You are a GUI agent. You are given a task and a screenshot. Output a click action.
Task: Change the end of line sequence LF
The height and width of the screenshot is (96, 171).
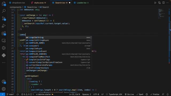(x=102, y=94)
